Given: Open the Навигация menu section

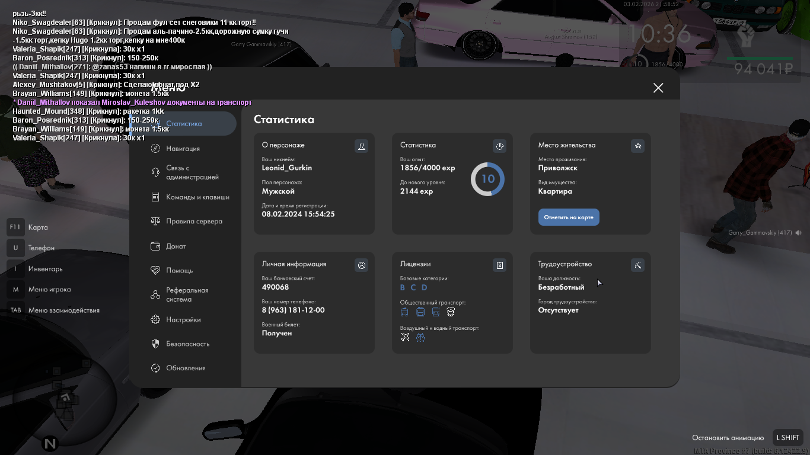Looking at the screenshot, I should click(183, 149).
